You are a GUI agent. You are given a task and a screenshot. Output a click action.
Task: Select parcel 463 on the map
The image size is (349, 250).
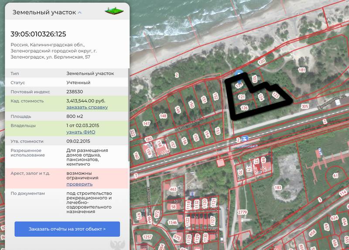[x=173, y=189]
